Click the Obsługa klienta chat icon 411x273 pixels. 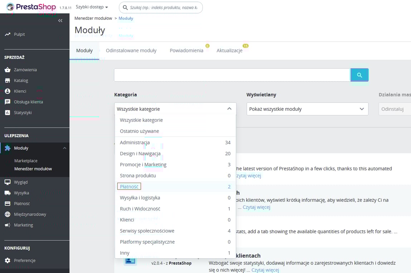(8, 102)
